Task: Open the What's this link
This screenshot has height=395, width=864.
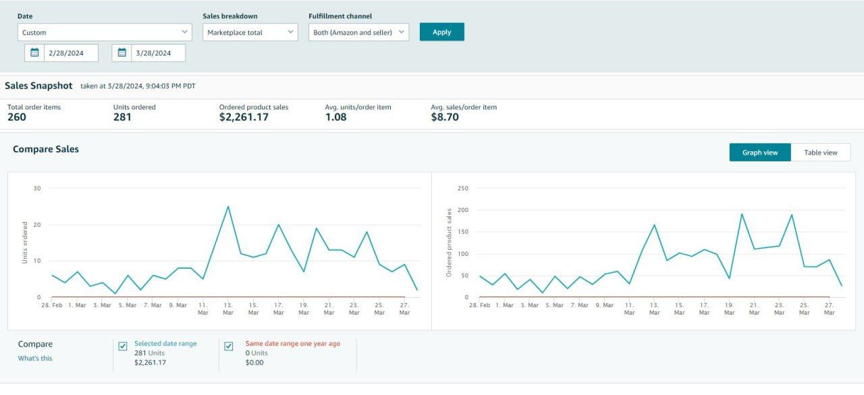Action: click(x=35, y=358)
